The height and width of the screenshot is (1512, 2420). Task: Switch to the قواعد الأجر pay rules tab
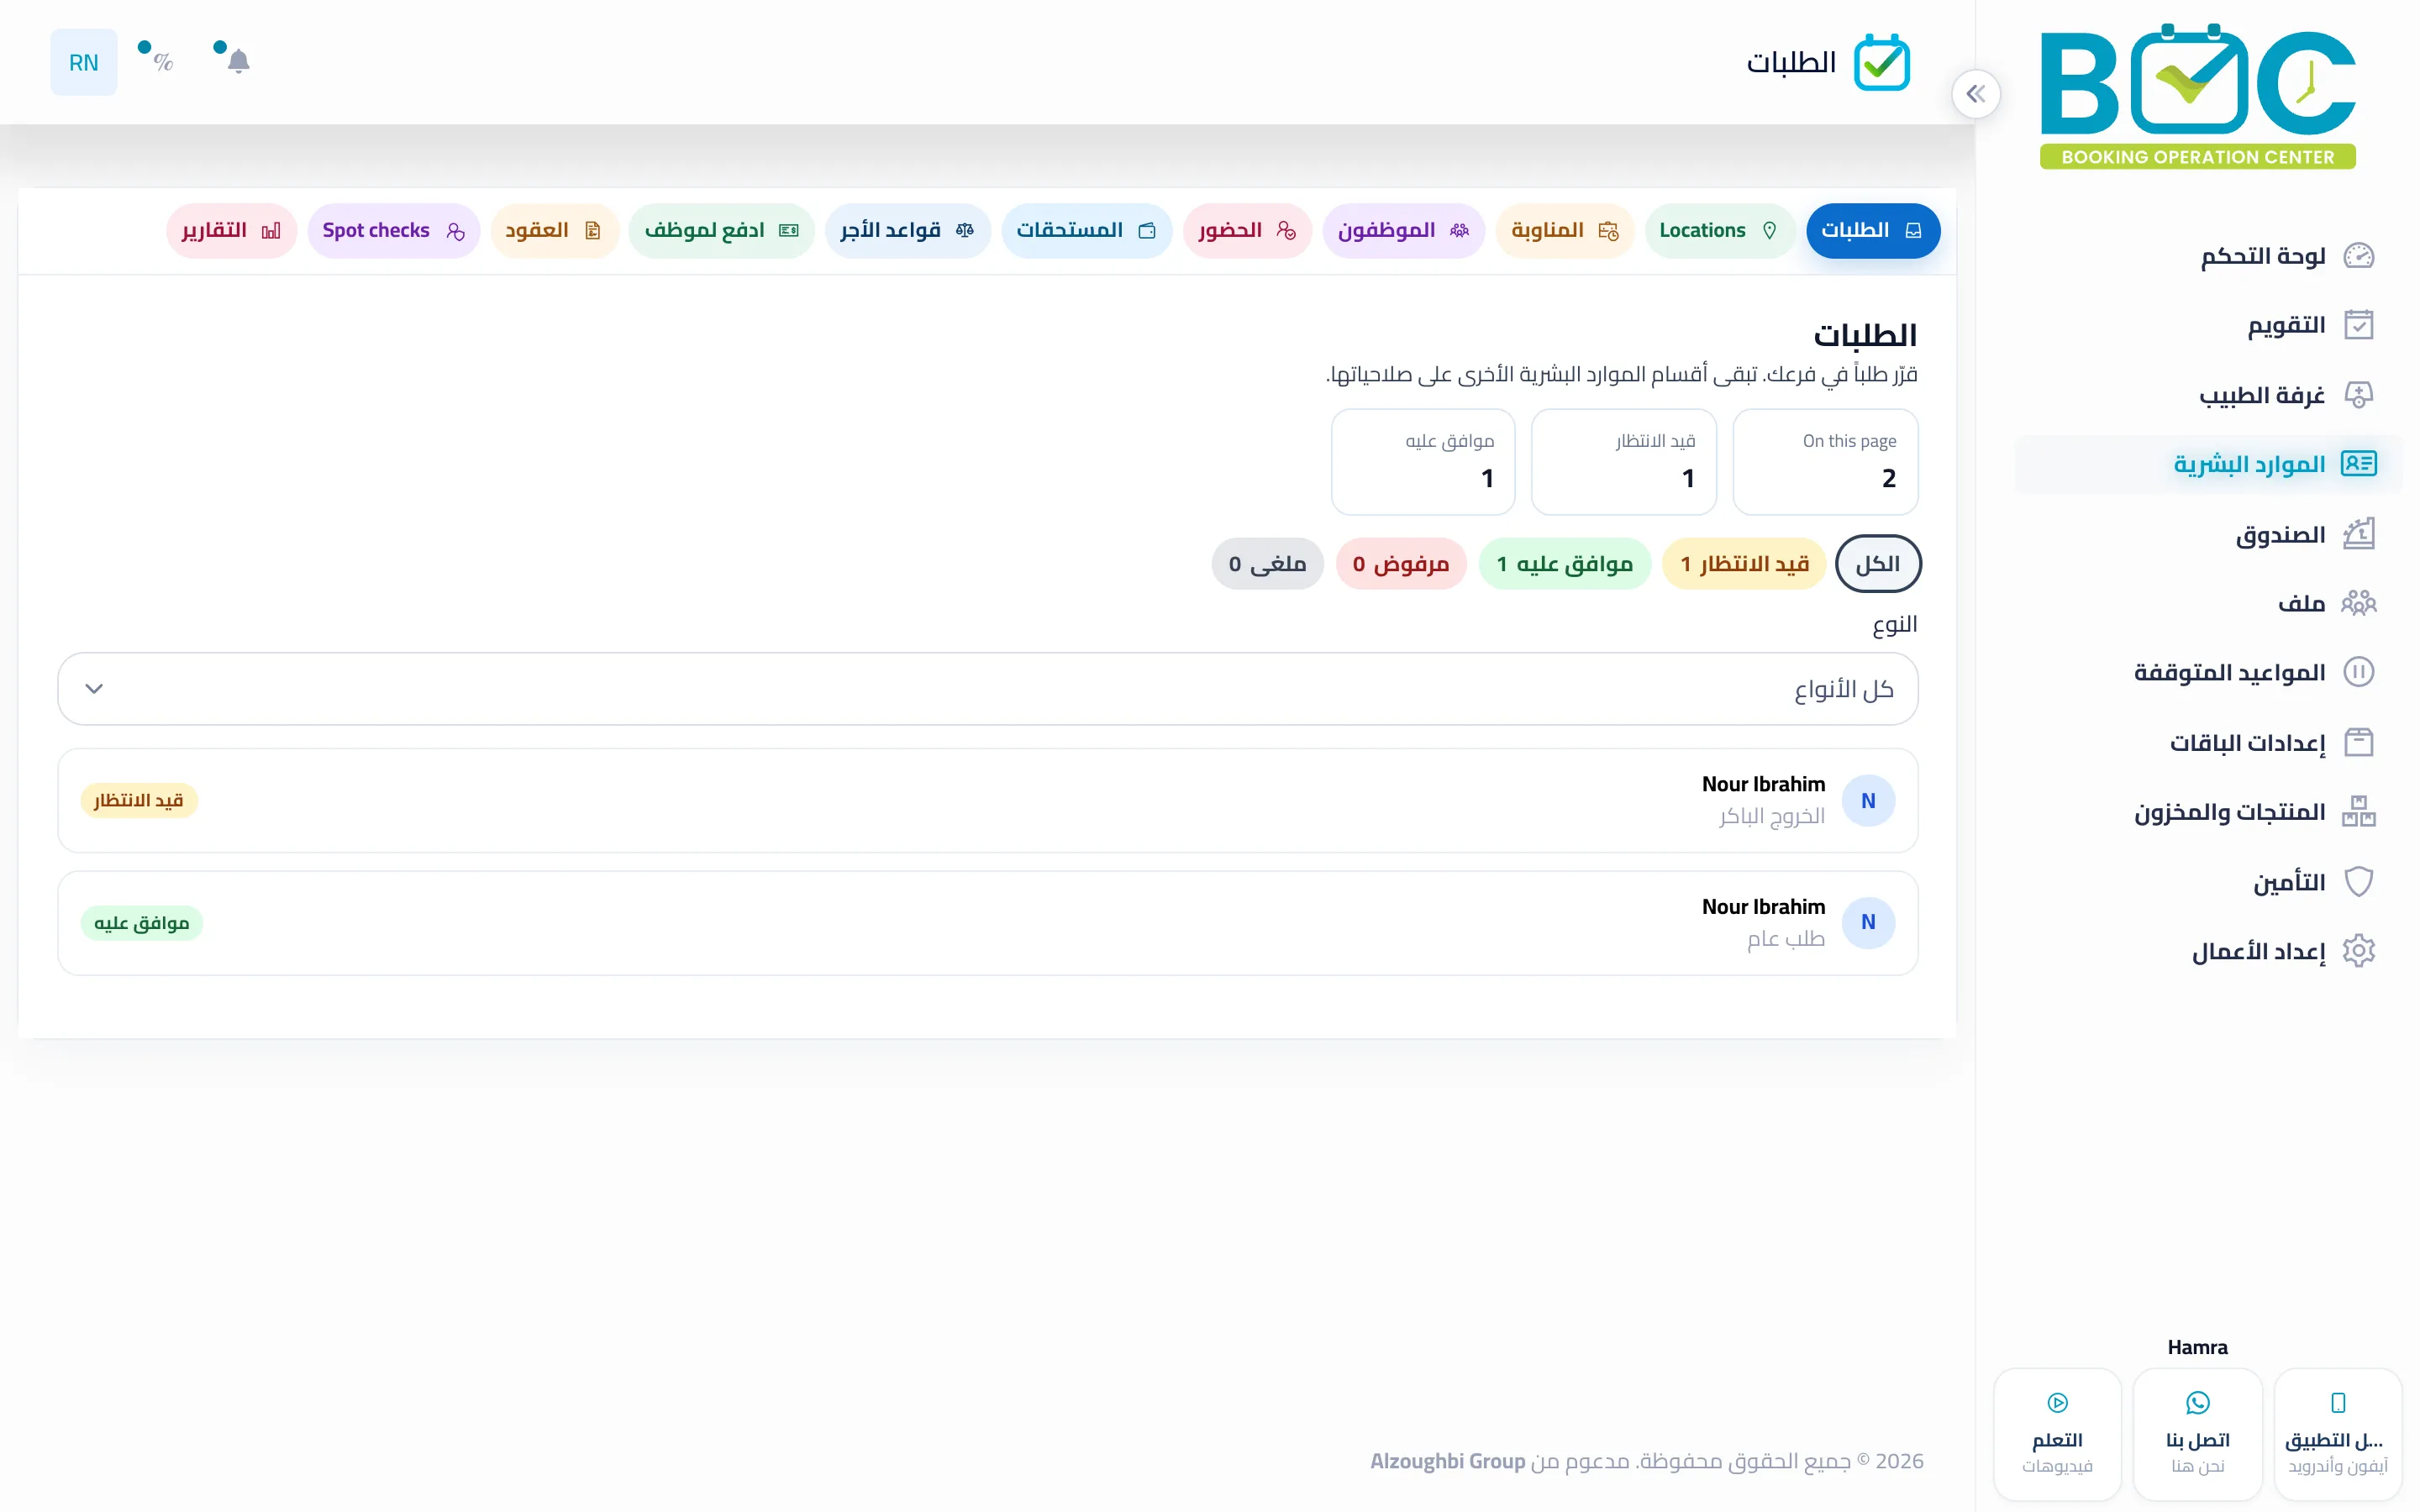pyautogui.click(x=907, y=231)
